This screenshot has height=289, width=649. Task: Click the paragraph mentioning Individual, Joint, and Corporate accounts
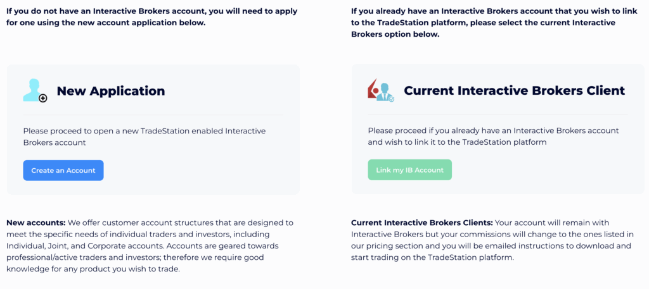(x=150, y=246)
